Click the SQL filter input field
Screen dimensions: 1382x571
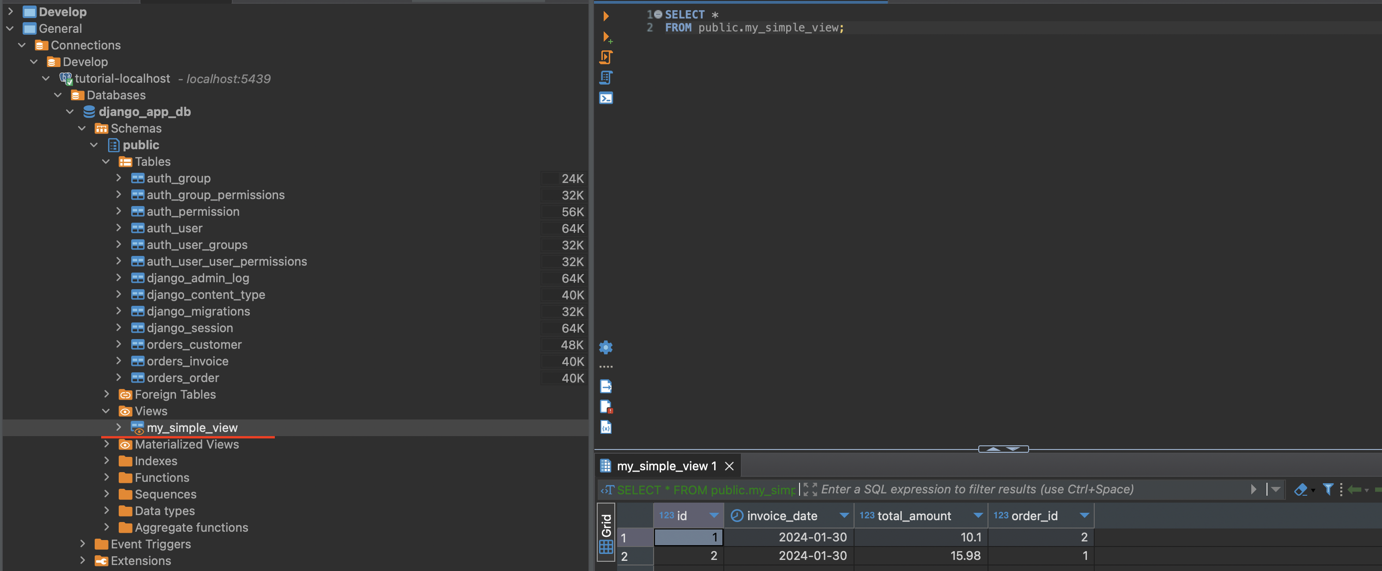click(x=1022, y=488)
